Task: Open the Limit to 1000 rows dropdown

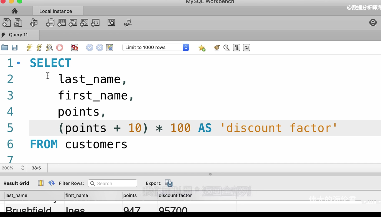Action: coord(156,48)
